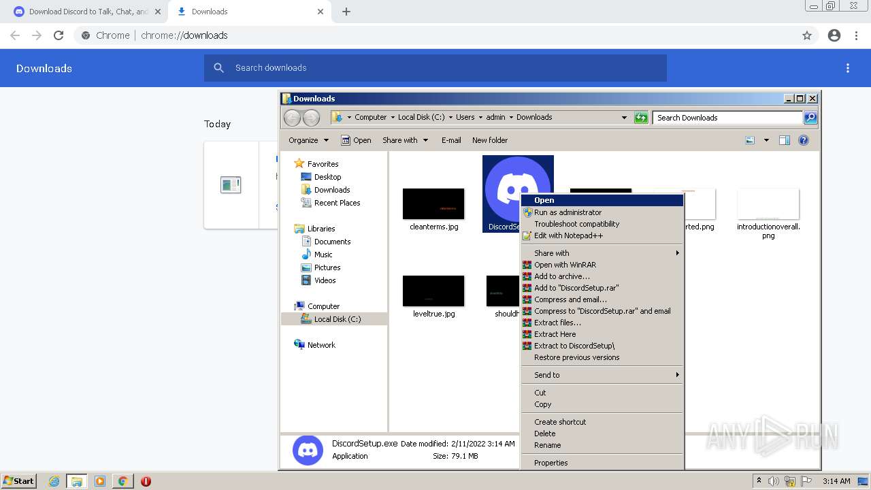871x490 pixels.
Task: Click Search downloads field
Action: tap(435, 68)
